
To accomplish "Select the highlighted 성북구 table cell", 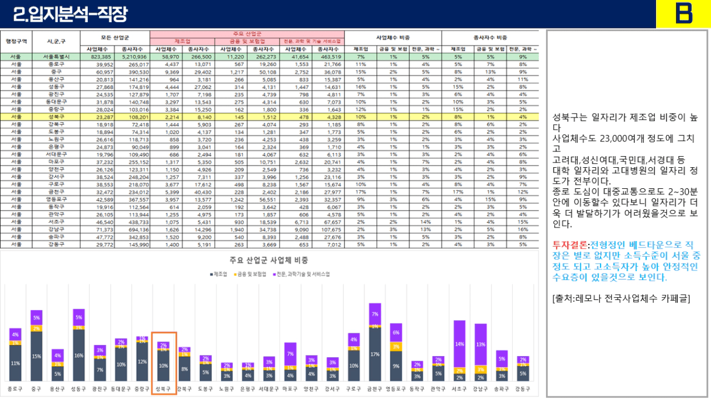I will pos(57,116).
